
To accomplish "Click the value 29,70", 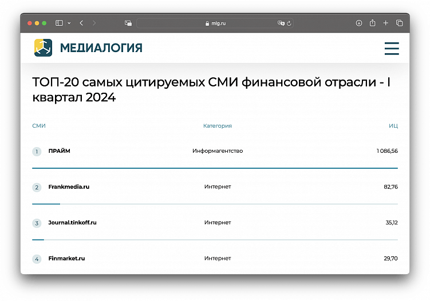I will [391, 258].
